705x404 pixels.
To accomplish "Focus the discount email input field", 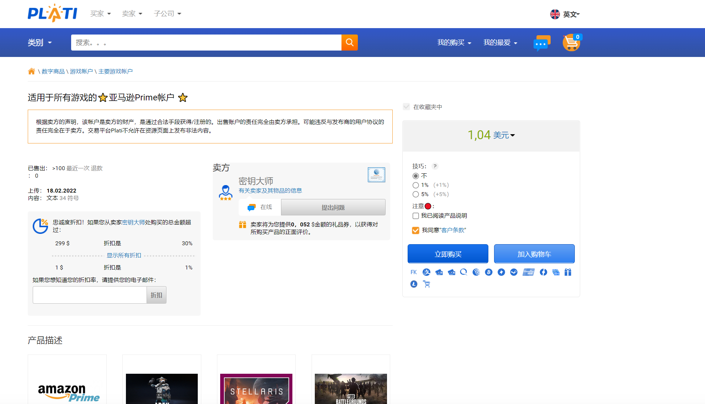I will pyautogui.click(x=90, y=295).
